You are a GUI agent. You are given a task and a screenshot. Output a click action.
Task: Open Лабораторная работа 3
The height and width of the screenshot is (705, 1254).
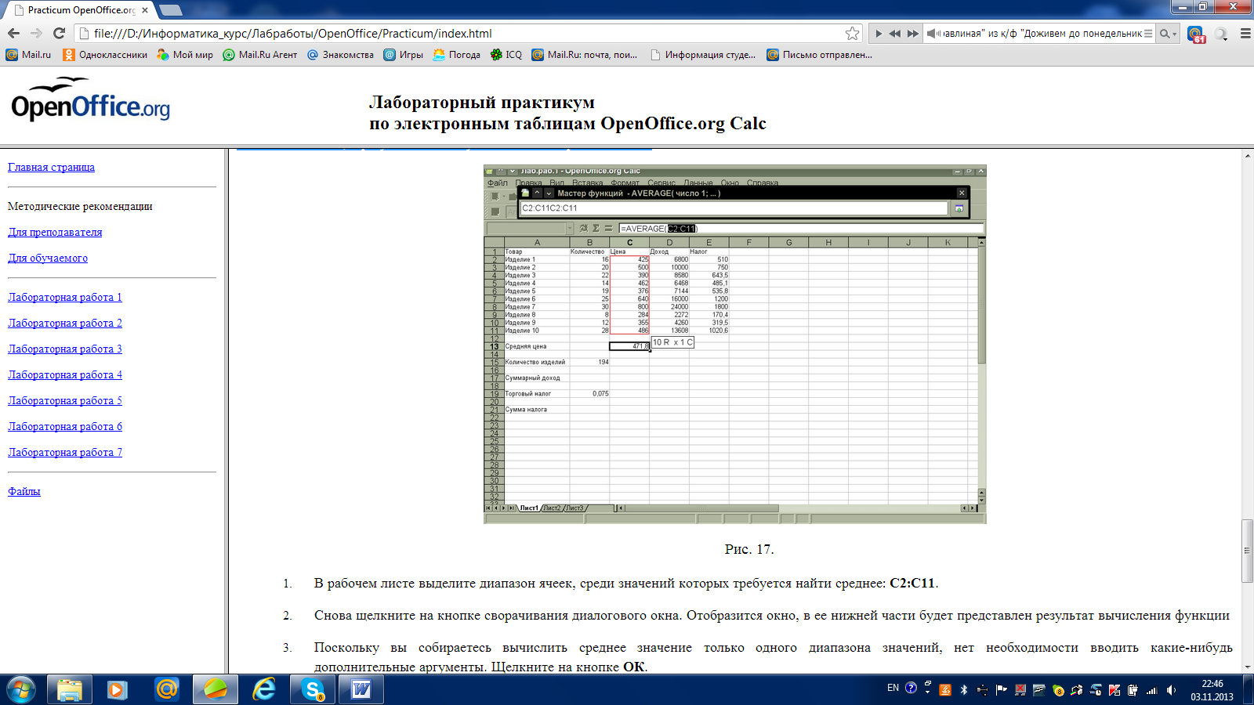point(65,349)
